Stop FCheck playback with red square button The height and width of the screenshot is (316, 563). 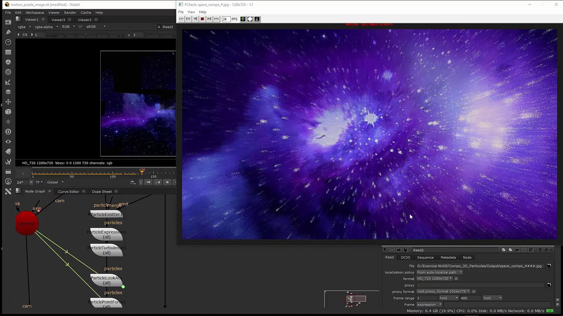click(x=202, y=19)
